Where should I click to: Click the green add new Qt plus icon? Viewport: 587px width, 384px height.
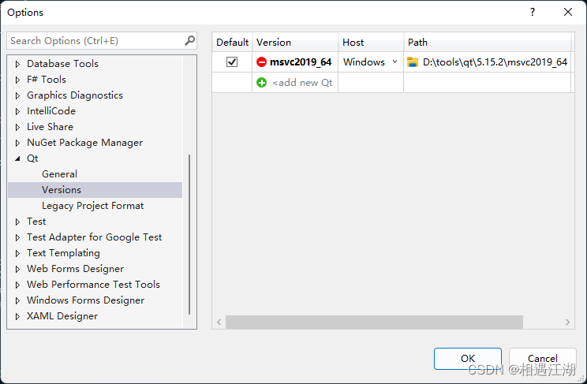click(262, 83)
